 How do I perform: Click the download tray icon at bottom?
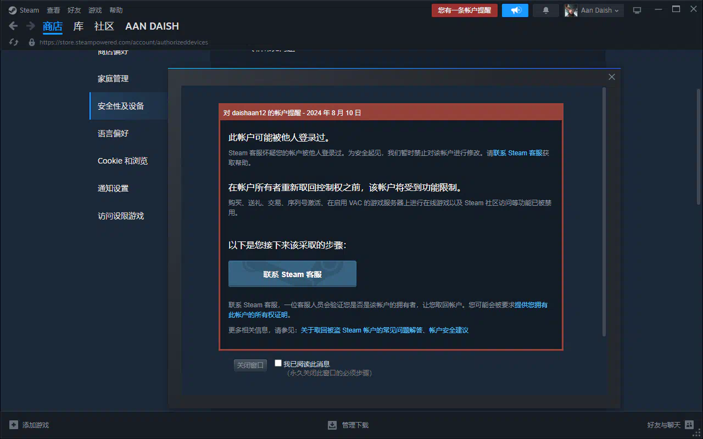[x=332, y=425]
